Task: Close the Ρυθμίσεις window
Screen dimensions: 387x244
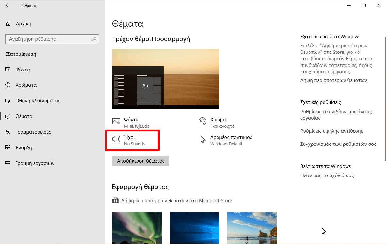Action: [x=379, y=5]
